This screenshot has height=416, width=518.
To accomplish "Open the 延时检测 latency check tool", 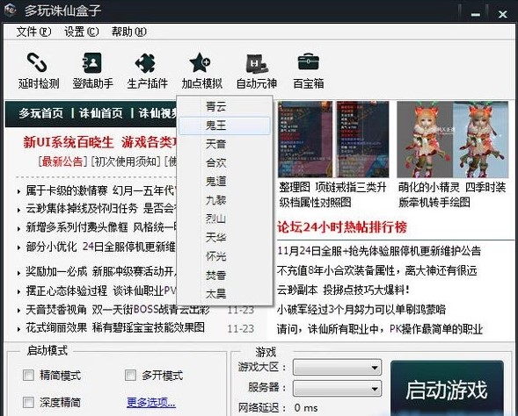I will (x=39, y=70).
